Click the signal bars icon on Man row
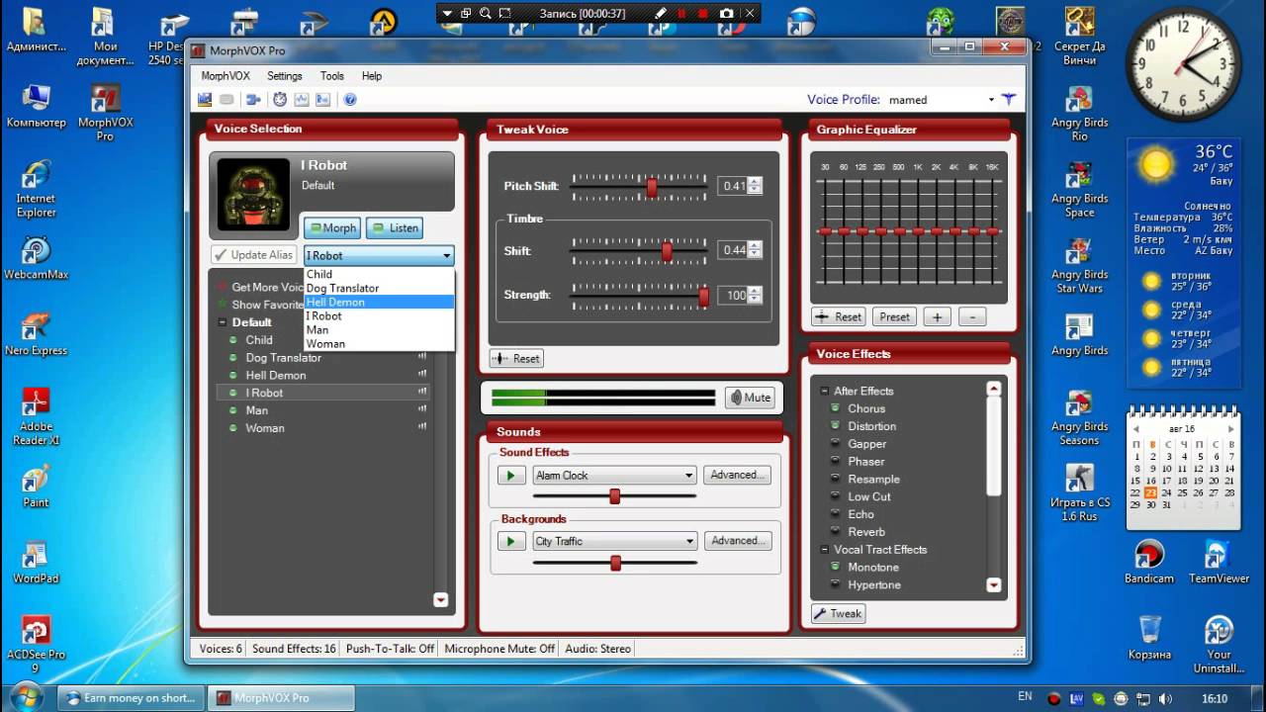This screenshot has width=1266, height=712. [x=422, y=410]
